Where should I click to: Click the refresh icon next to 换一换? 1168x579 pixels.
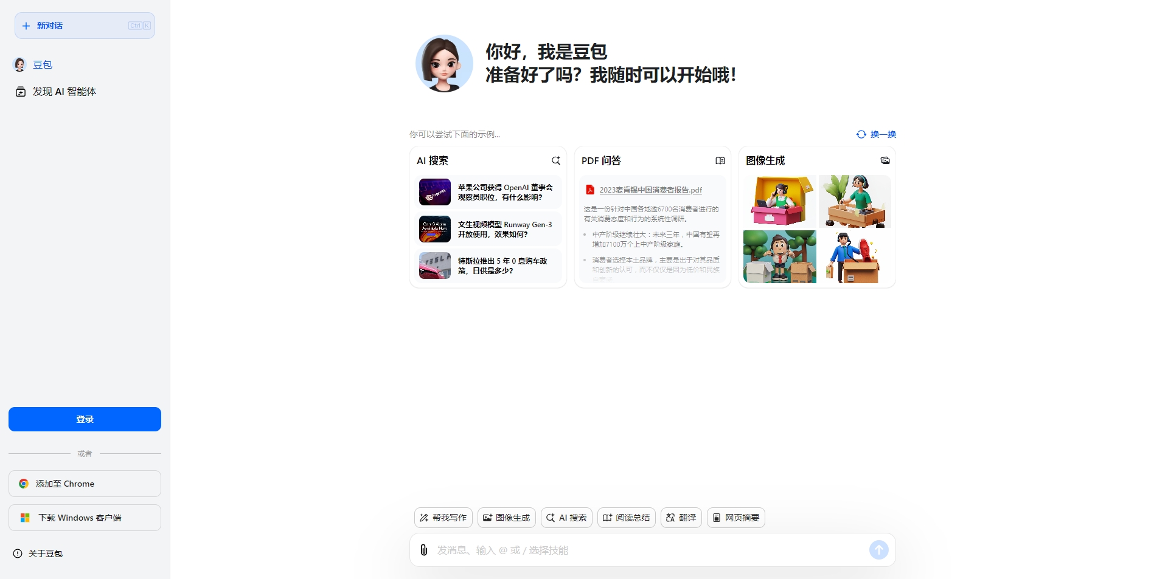861,134
